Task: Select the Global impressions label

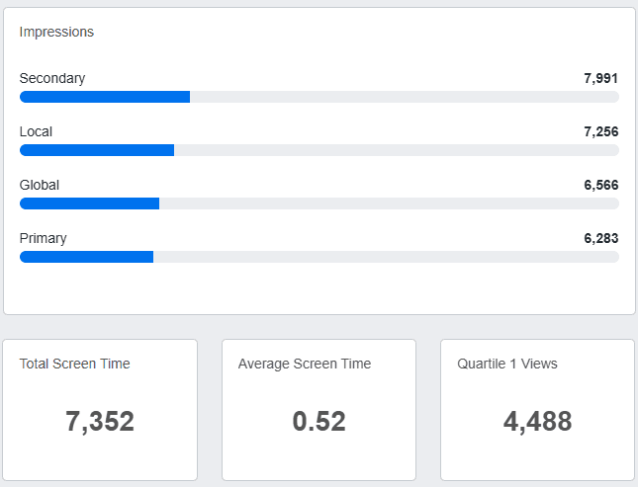Action: pyautogui.click(x=40, y=185)
